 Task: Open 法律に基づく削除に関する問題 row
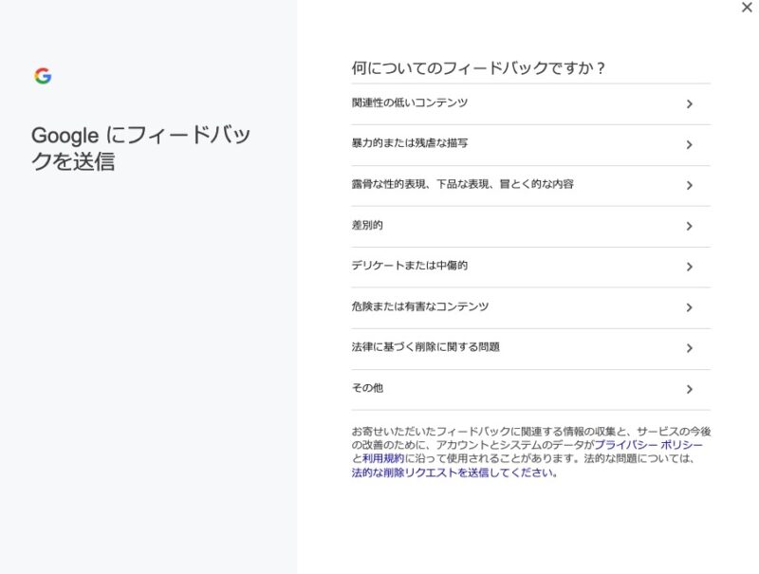click(x=531, y=348)
